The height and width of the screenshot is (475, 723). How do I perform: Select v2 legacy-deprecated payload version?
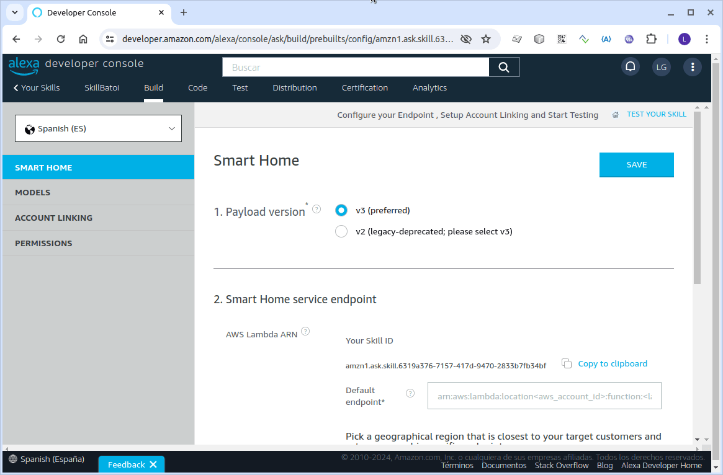pyautogui.click(x=341, y=231)
